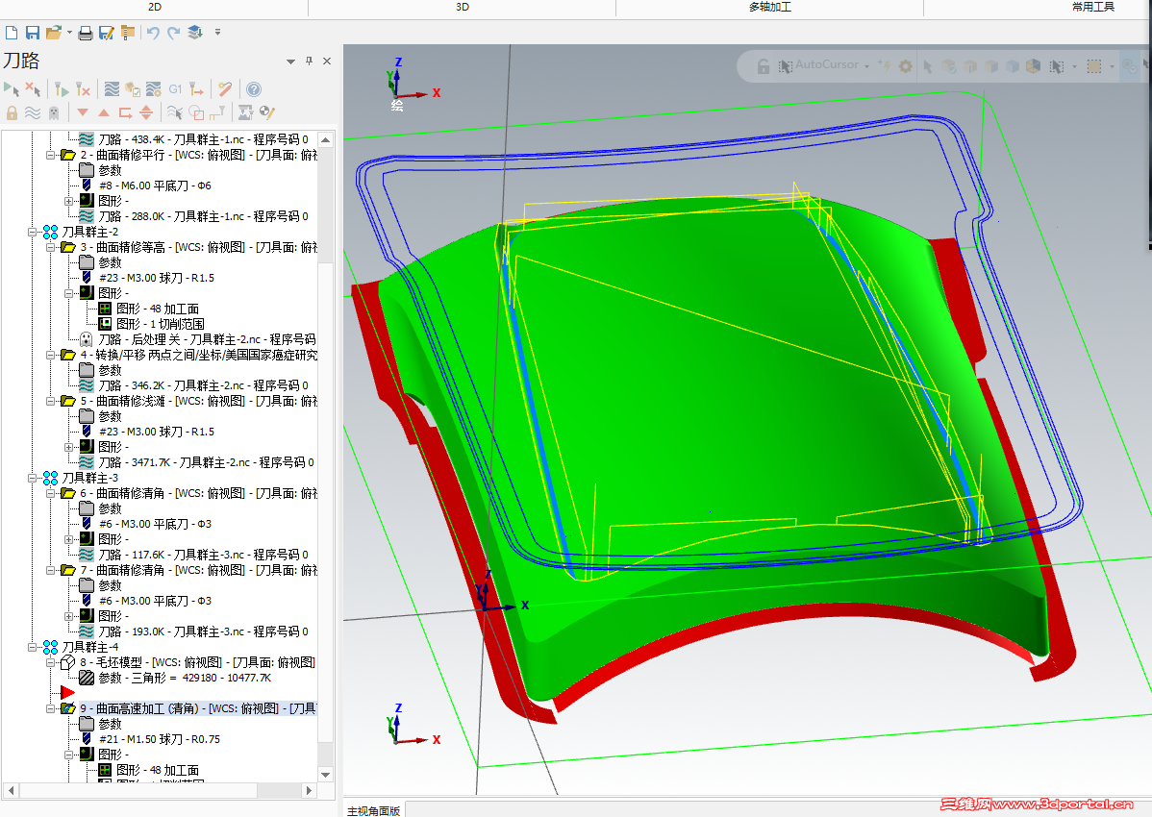The height and width of the screenshot is (817, 1152).
Task: Switch to the 多轴加工 tab
Action: tap(770, 8)
